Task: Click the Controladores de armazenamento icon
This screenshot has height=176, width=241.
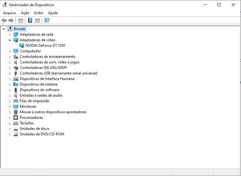Action: pyautogui.click(x=16, y=57)
